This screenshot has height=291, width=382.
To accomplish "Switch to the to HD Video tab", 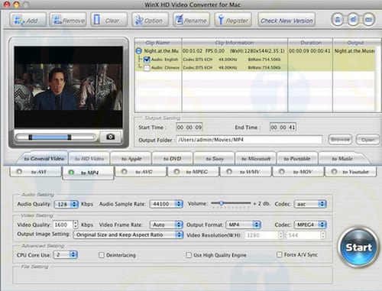I will tap(89, 159).
